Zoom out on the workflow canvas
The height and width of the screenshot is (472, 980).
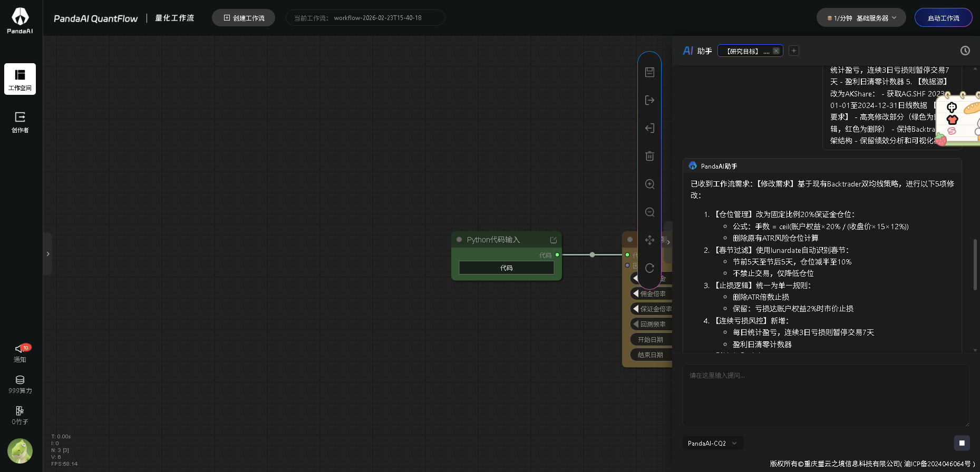[x=649, y=212]
